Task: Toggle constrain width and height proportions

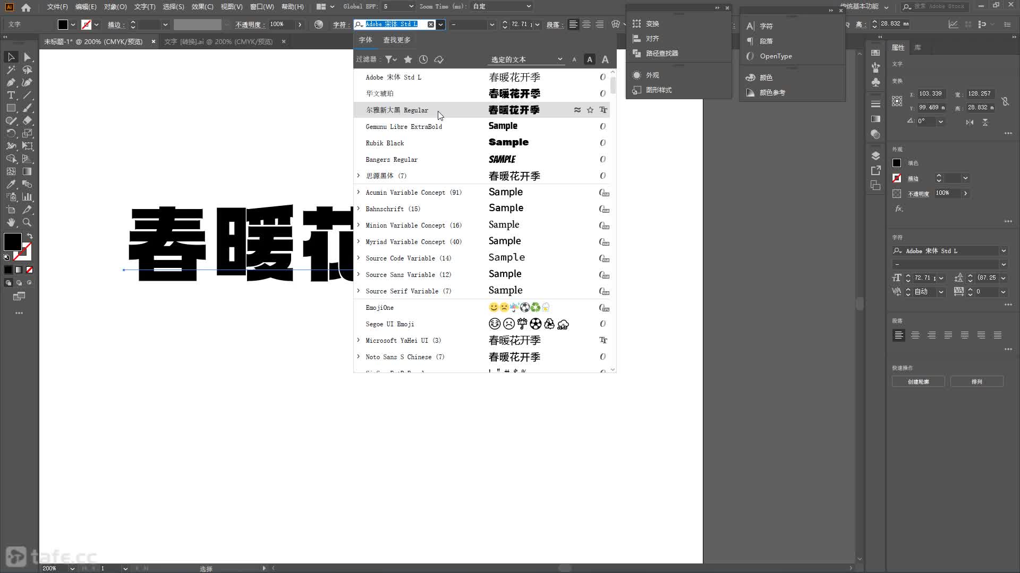Action: pos(1005,101)
